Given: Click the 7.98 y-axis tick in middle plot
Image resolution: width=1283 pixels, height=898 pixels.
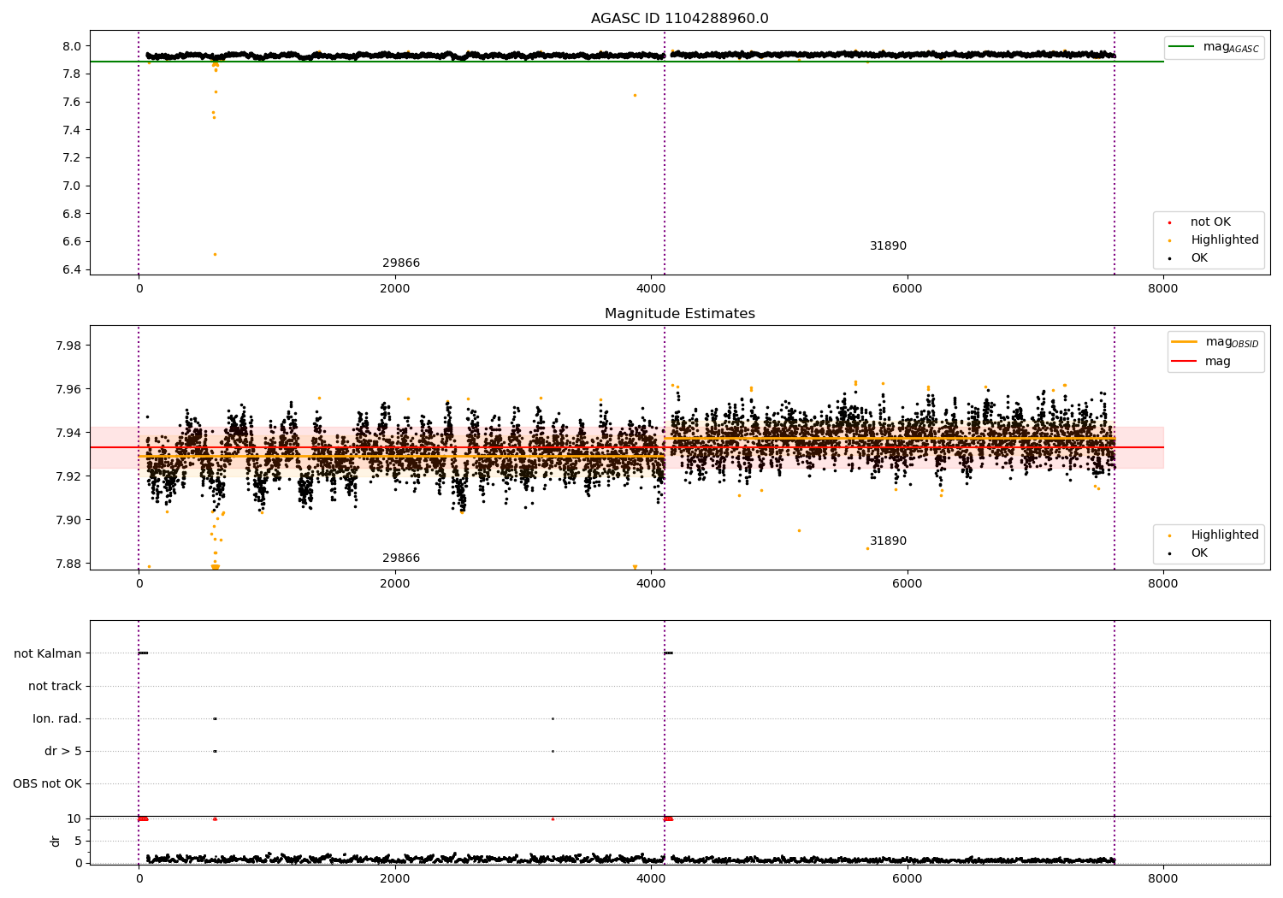Looking at the screenshot, I should [x=69, y=346].
